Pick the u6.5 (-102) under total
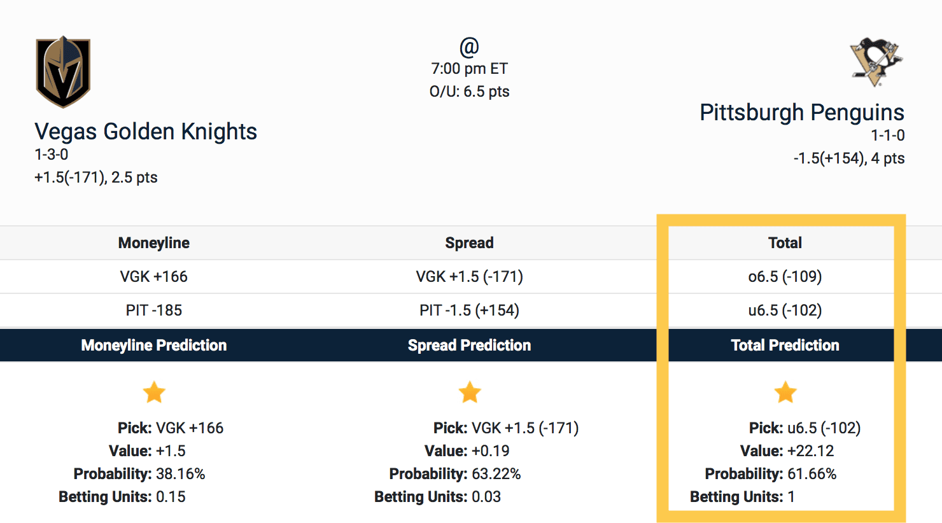Viewport: 942px width, 523px height. tap(785, 310)
